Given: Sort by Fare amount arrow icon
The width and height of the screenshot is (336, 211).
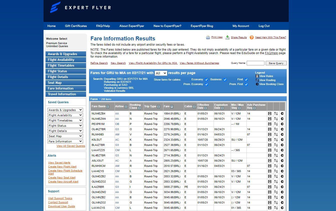Looking at the screenshot, I should tap(172, 106).
